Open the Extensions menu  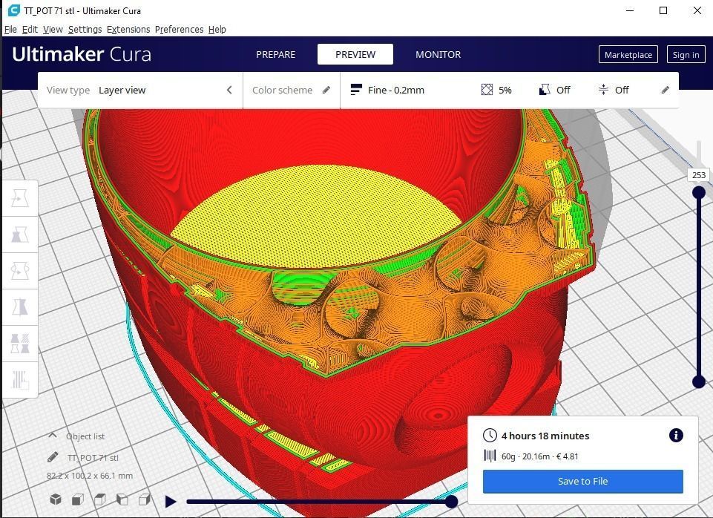[x=128, y=29]
